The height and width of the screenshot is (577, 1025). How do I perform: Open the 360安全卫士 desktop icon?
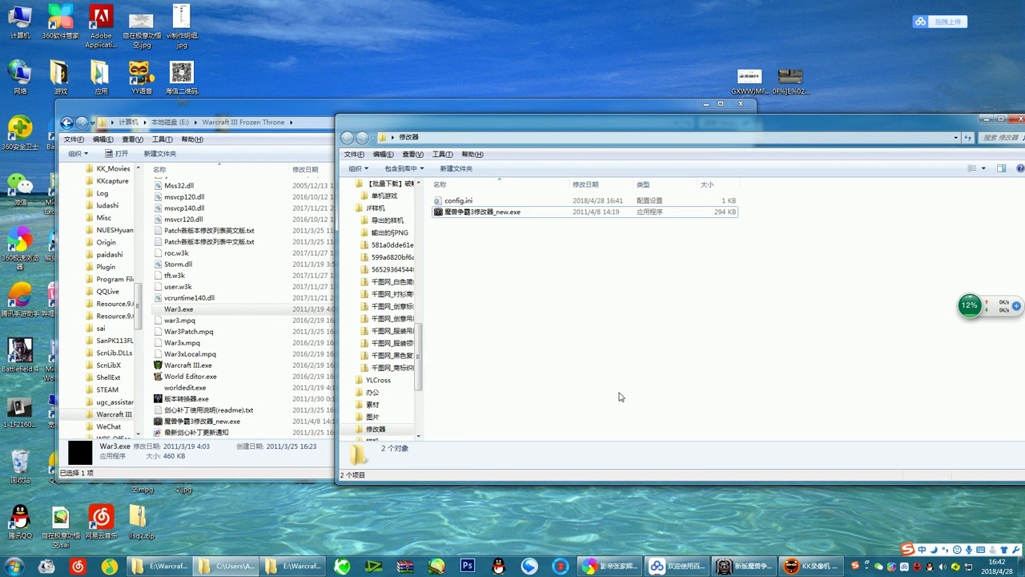pyautogui.click(x=20, y=133)
